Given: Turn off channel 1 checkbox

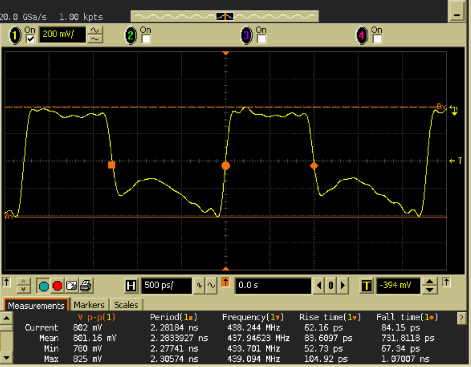Looking at the screenshot, I should pyautogui.click(x=30, y=39).
